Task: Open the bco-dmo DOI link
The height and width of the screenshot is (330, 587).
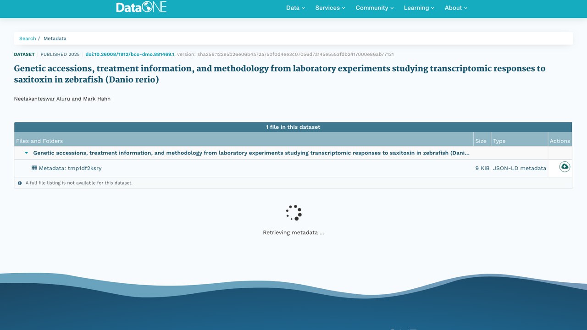Action: click(130, 54)
